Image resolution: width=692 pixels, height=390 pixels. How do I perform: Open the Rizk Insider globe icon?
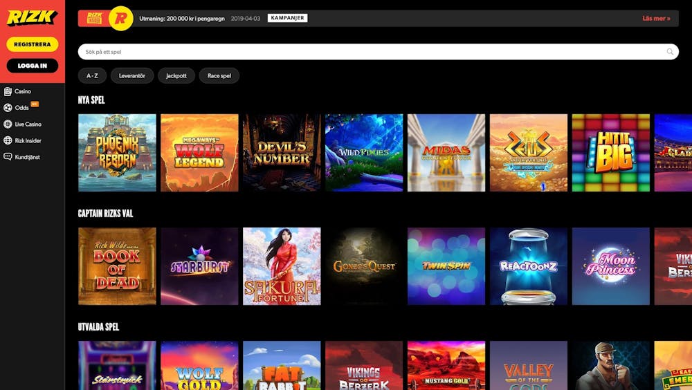(8, 140)
